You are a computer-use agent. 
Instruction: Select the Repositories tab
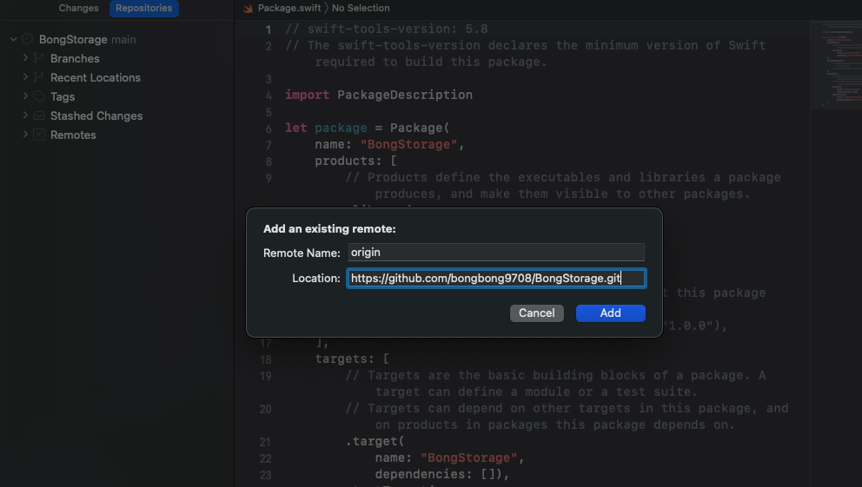tap(144, 8)
